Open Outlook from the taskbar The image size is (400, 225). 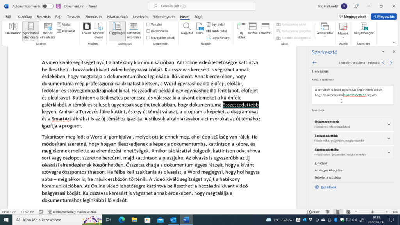[x=173, y=220]
